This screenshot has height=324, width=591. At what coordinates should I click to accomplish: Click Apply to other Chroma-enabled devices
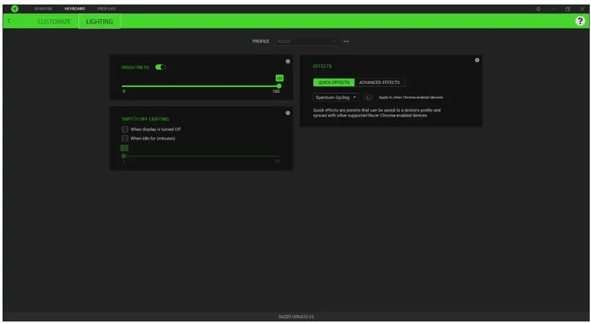click(410, 97)
